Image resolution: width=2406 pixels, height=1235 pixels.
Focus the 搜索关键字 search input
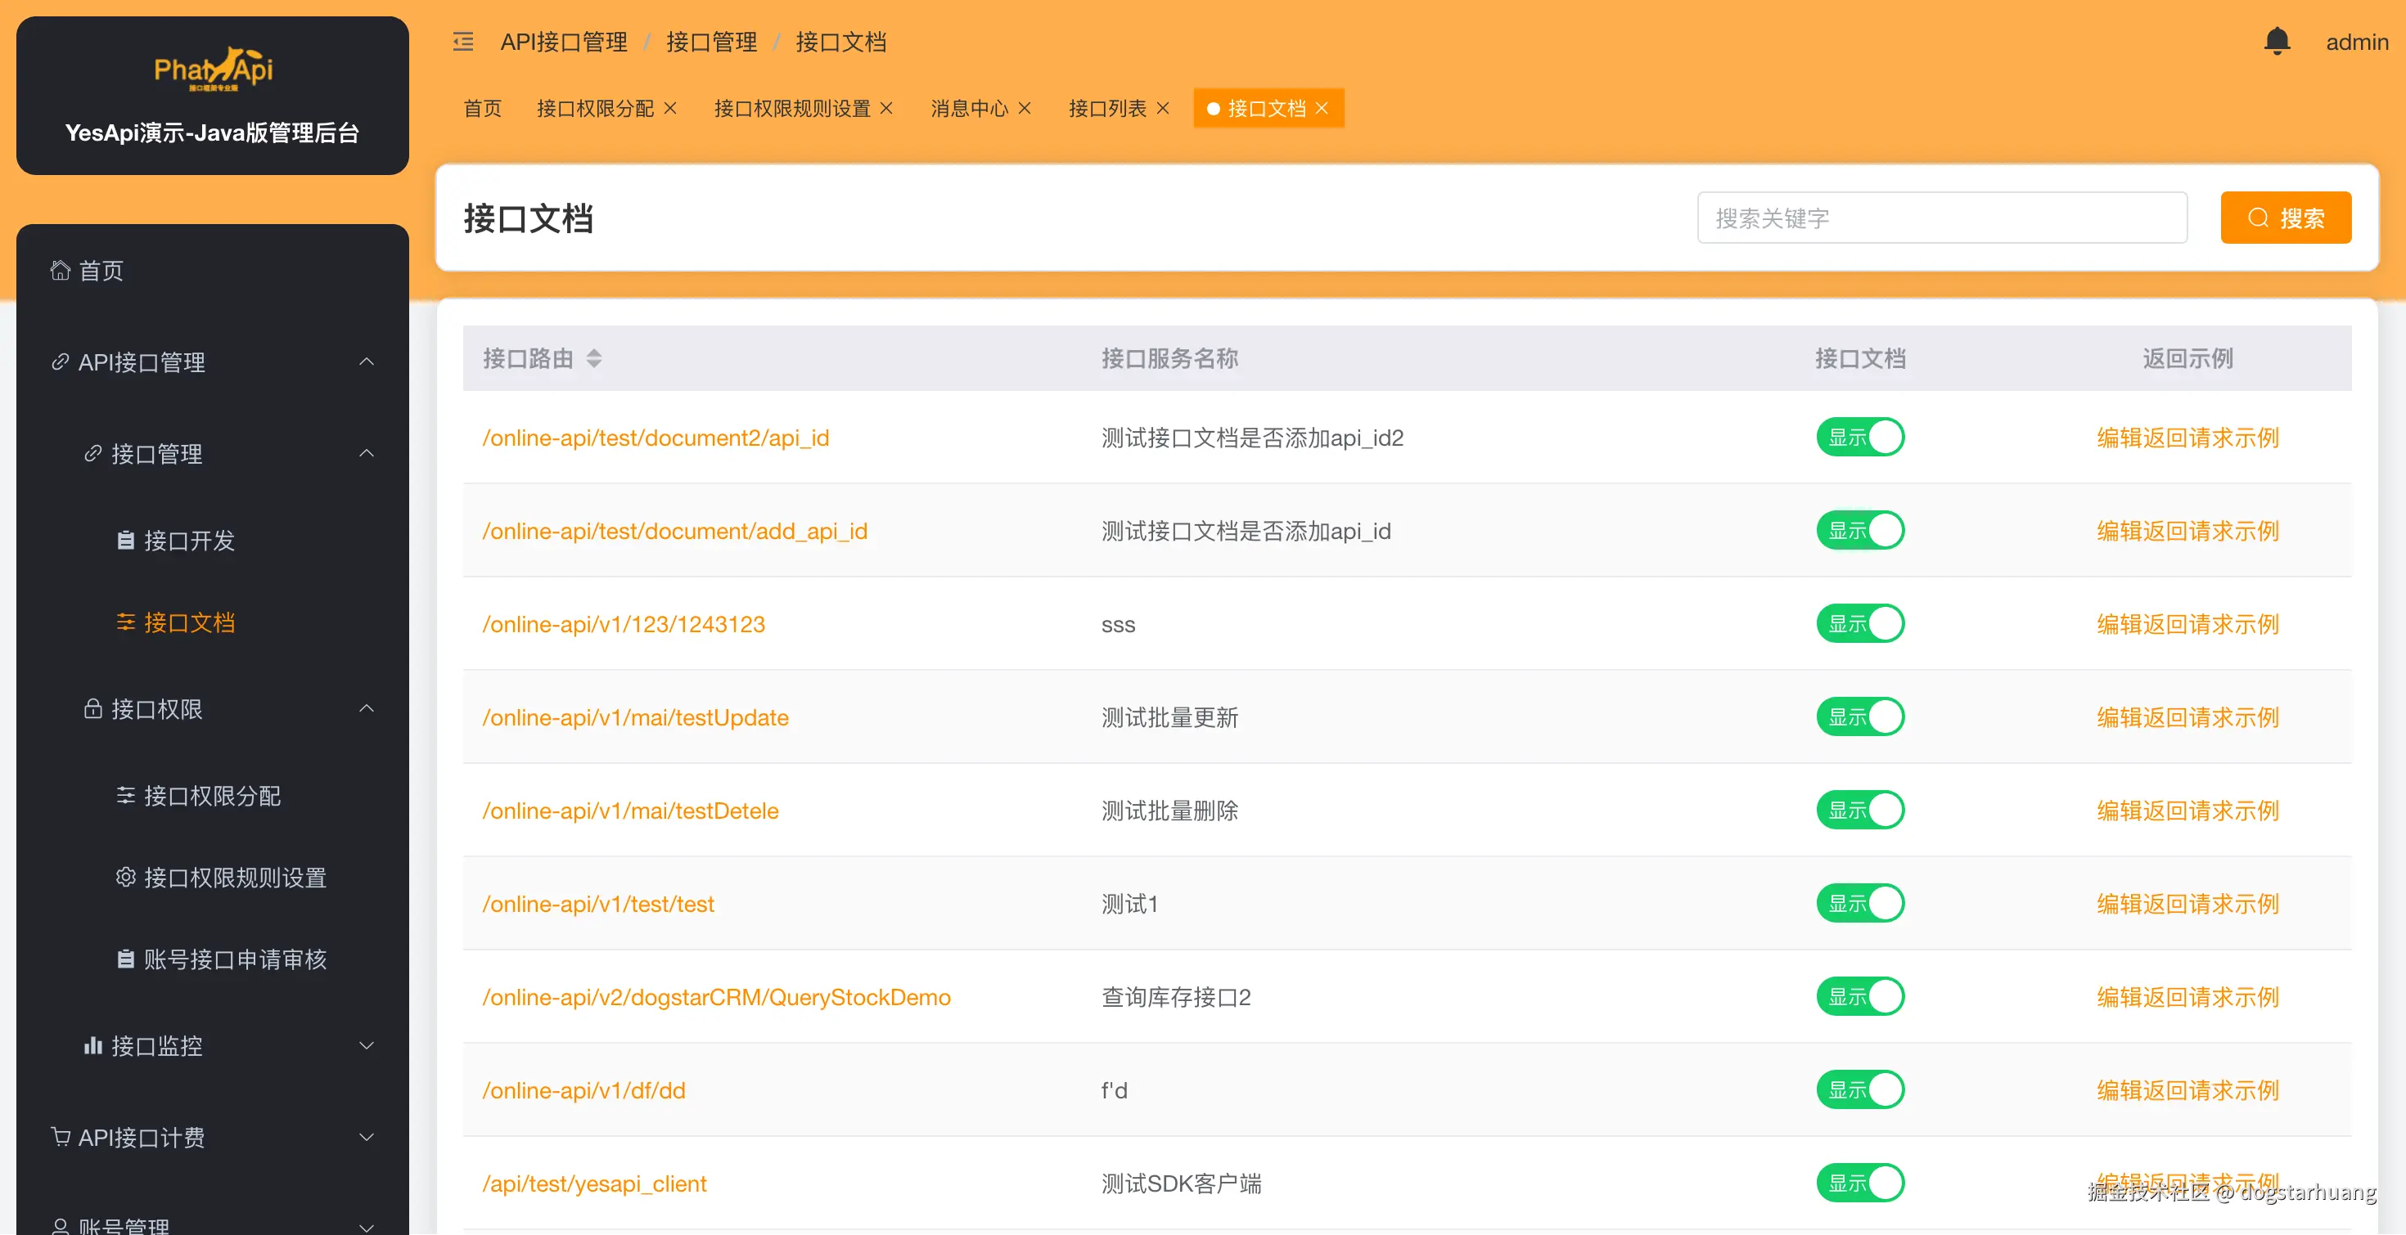point(1941,218)
